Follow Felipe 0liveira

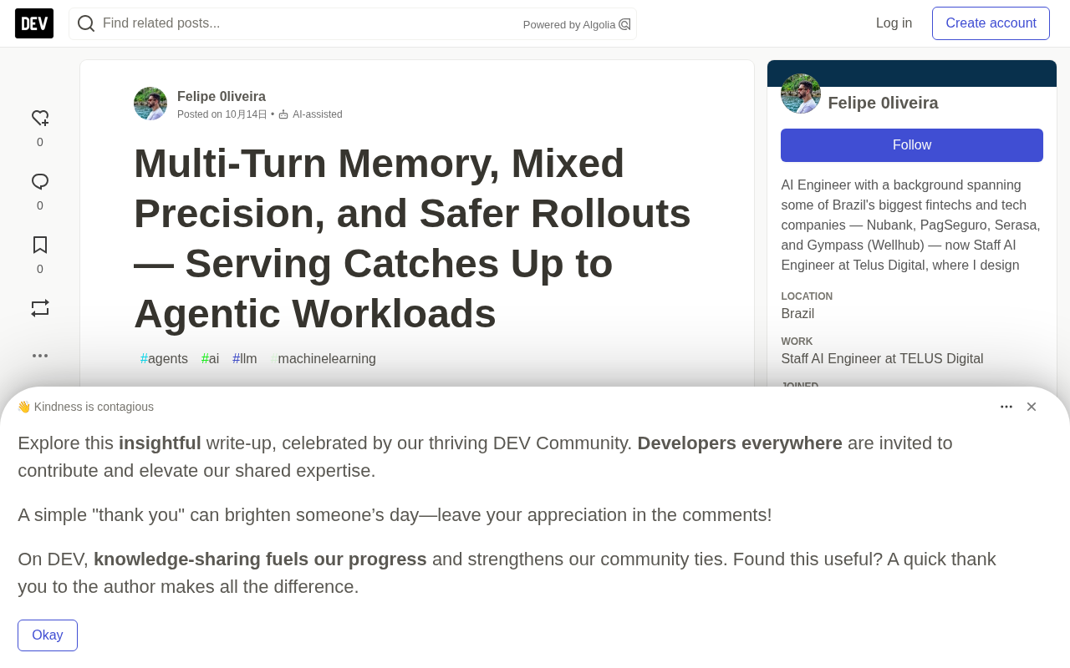point(912,145)
